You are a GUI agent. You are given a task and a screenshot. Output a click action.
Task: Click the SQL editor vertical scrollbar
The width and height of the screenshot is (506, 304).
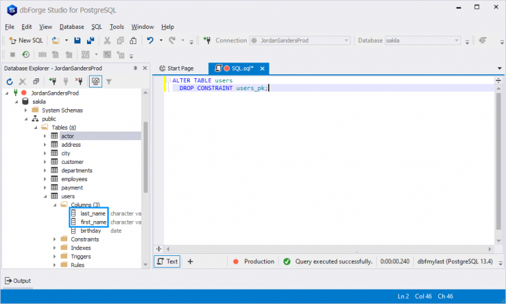tap(499, 161)
